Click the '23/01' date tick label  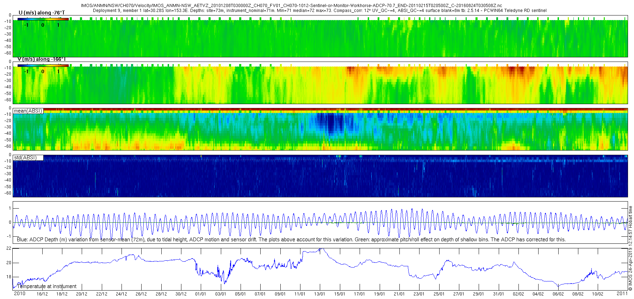[419, 294]
